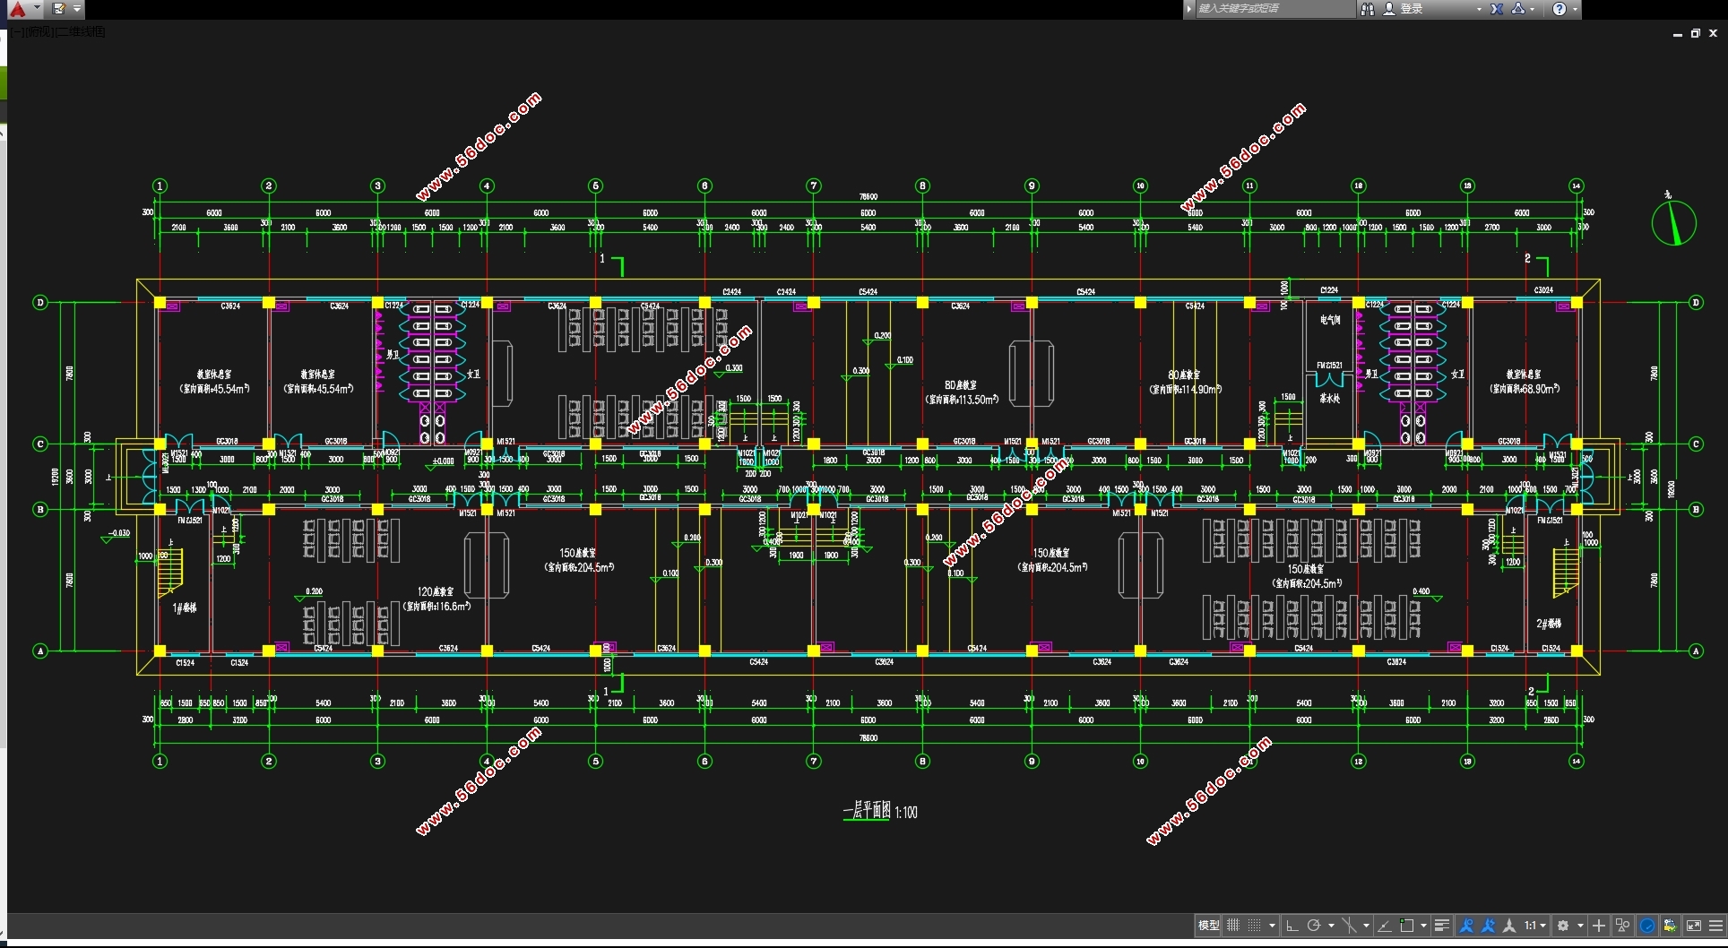Select the north arrow compass symbol
This screenshot has width=1728, height=948.
click(x=1673, y=221)
